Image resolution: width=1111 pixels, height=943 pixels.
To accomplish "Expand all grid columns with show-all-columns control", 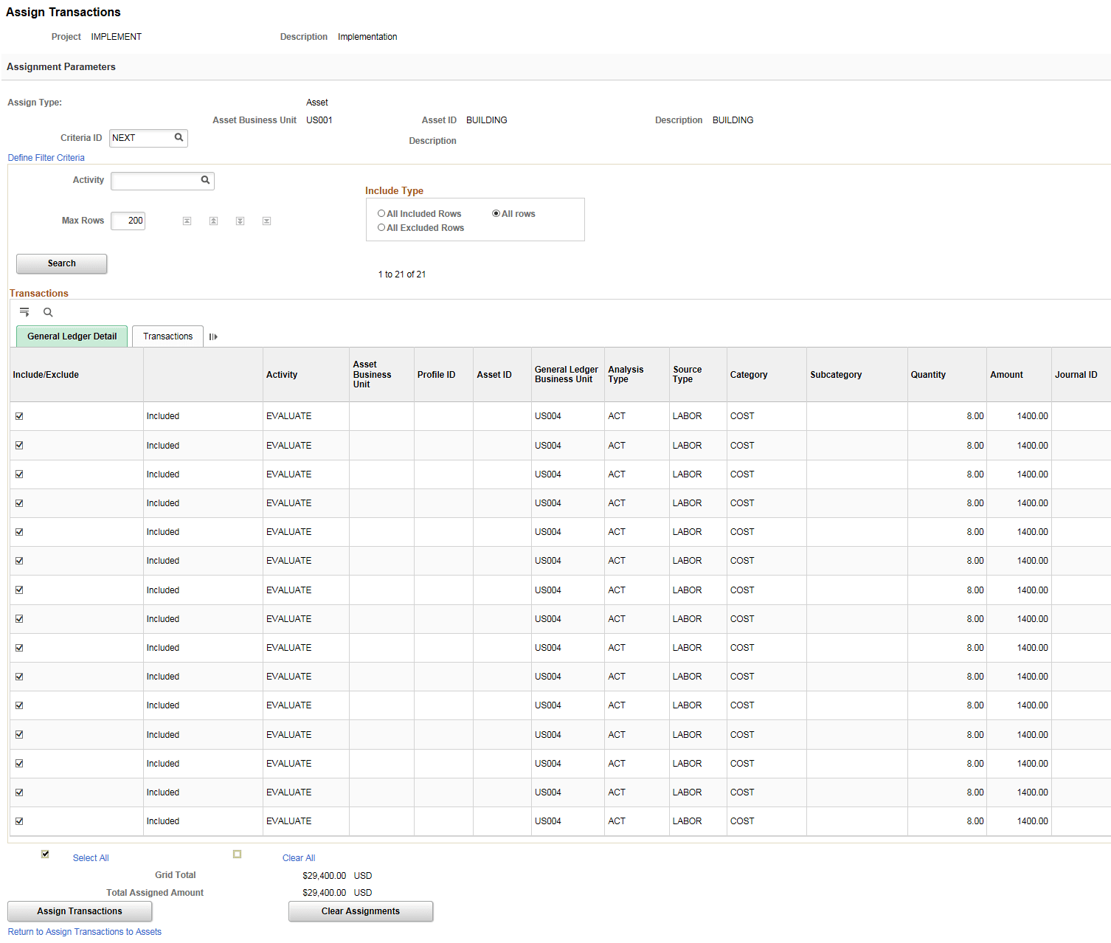I will 212,336.
